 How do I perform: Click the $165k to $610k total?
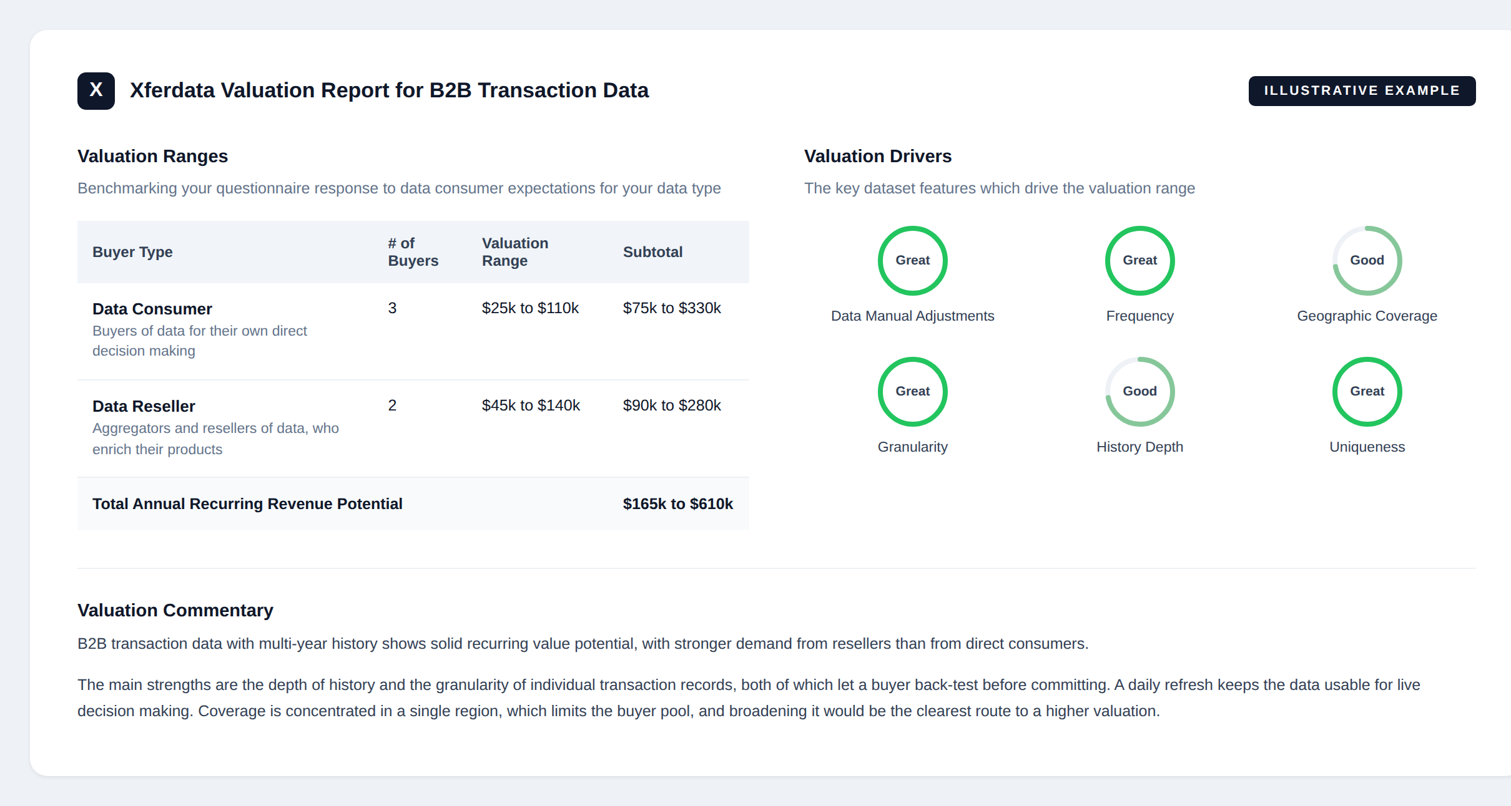click(678, 504)
